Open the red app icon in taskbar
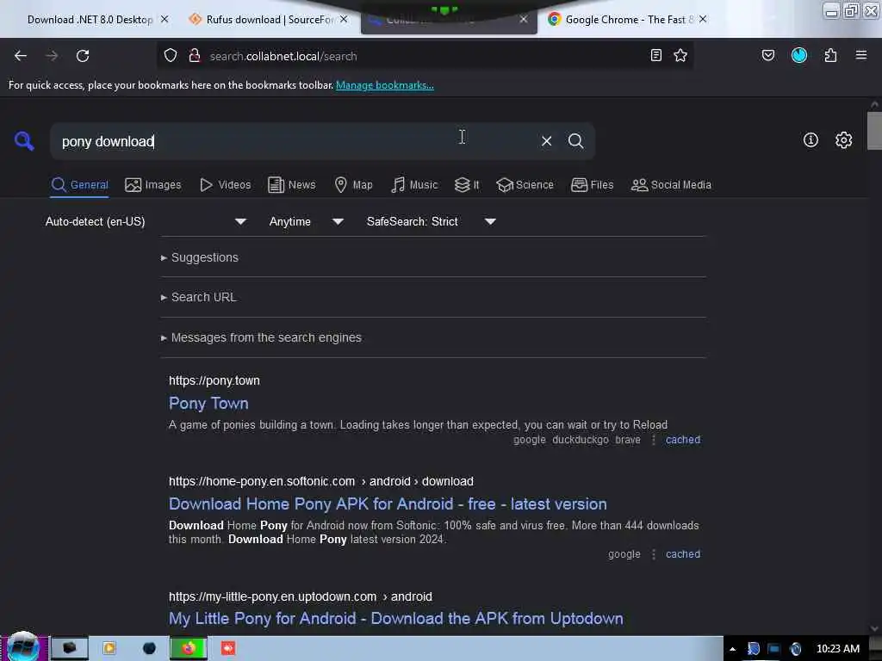Image resolution: width=882 pixels, height=661 pixels. pos(227,648)
